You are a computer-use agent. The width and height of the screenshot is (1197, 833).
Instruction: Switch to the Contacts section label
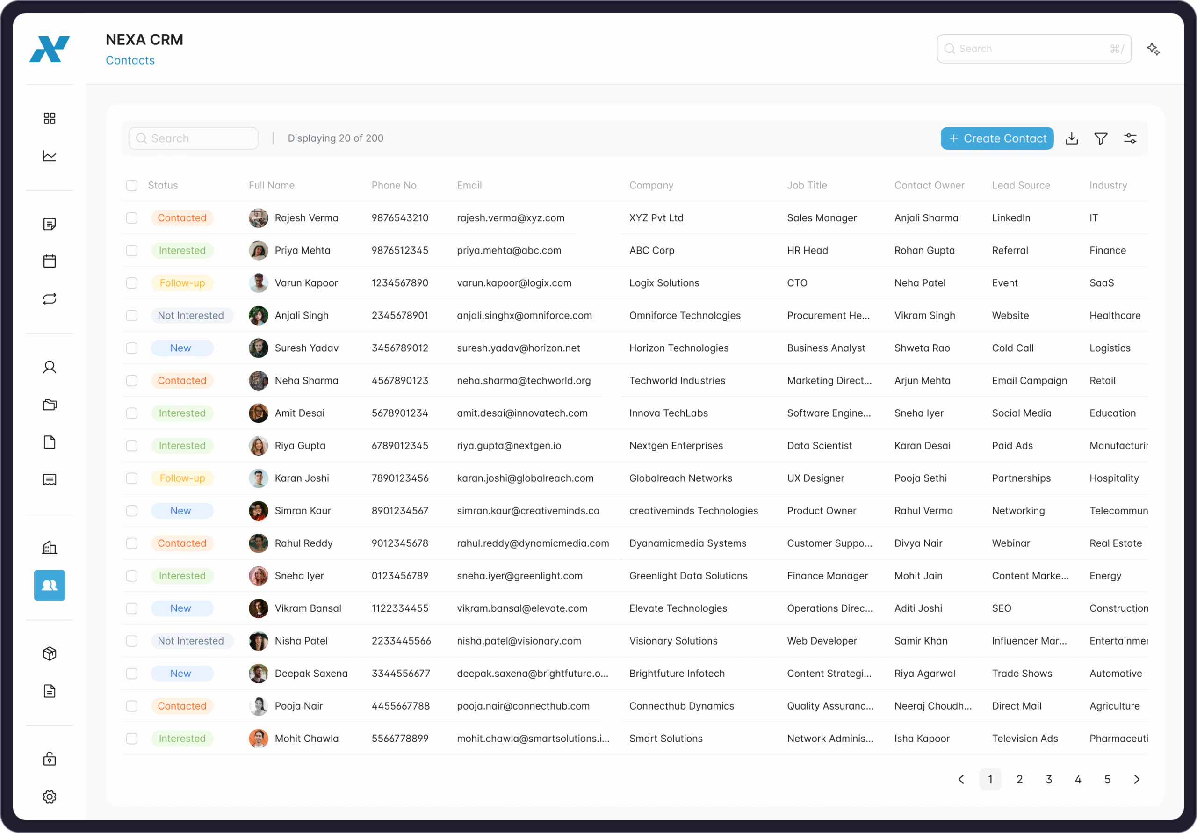click(130, 60)
